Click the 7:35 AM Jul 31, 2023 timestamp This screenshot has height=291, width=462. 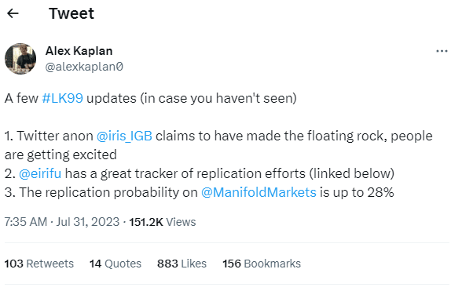pos(62,222)
